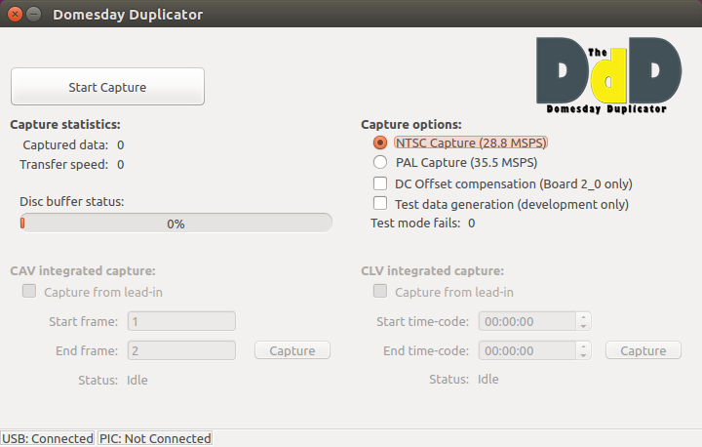702x447 pixels.
Task: Increase Start time-code with up arrow
Action: (583, 317)
